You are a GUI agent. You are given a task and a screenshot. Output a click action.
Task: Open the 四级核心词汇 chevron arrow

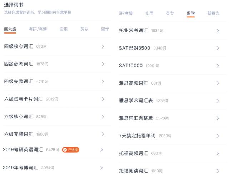pos(103,46)
